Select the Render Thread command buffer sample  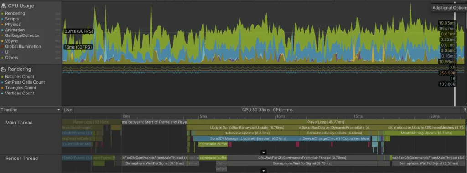[x=213, y=158]
